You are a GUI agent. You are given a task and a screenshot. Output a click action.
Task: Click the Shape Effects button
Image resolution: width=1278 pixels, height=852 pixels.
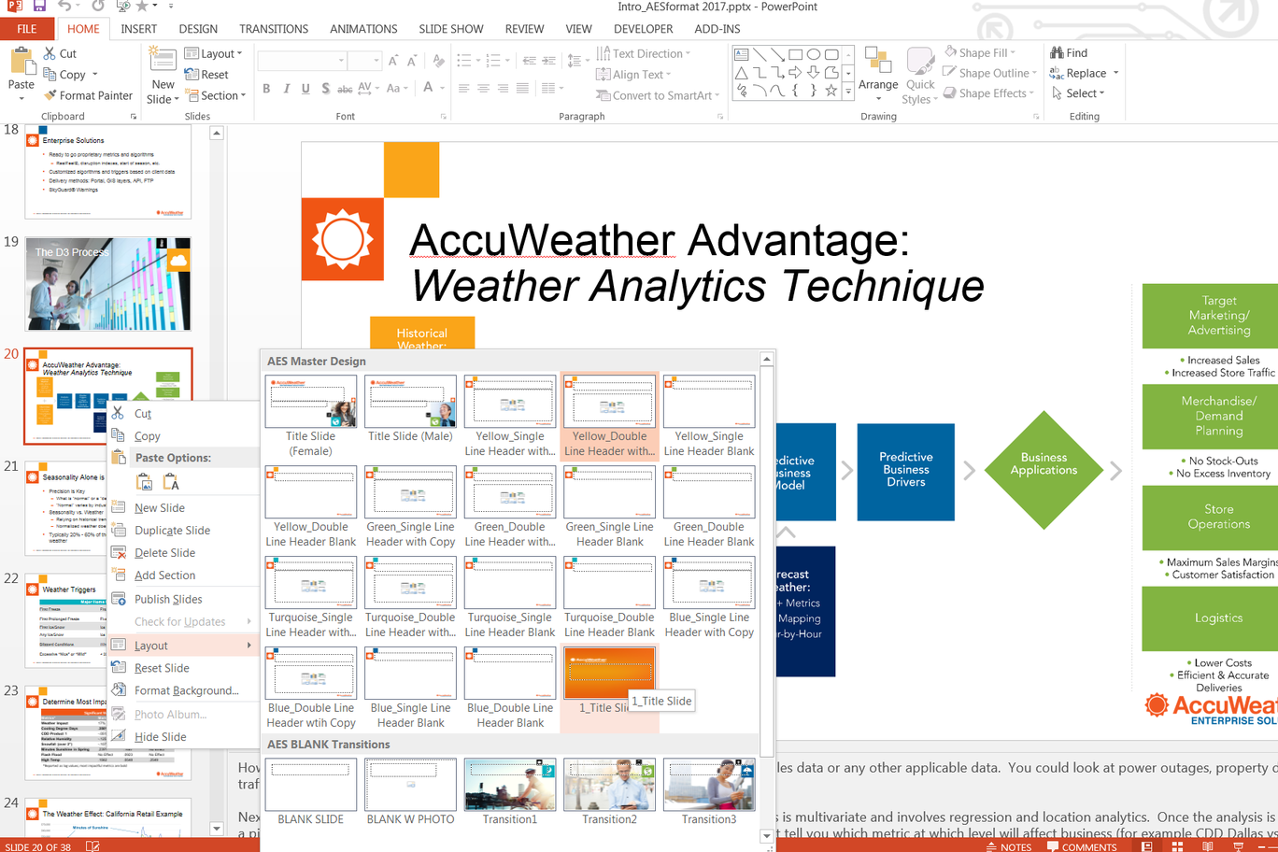988,93
